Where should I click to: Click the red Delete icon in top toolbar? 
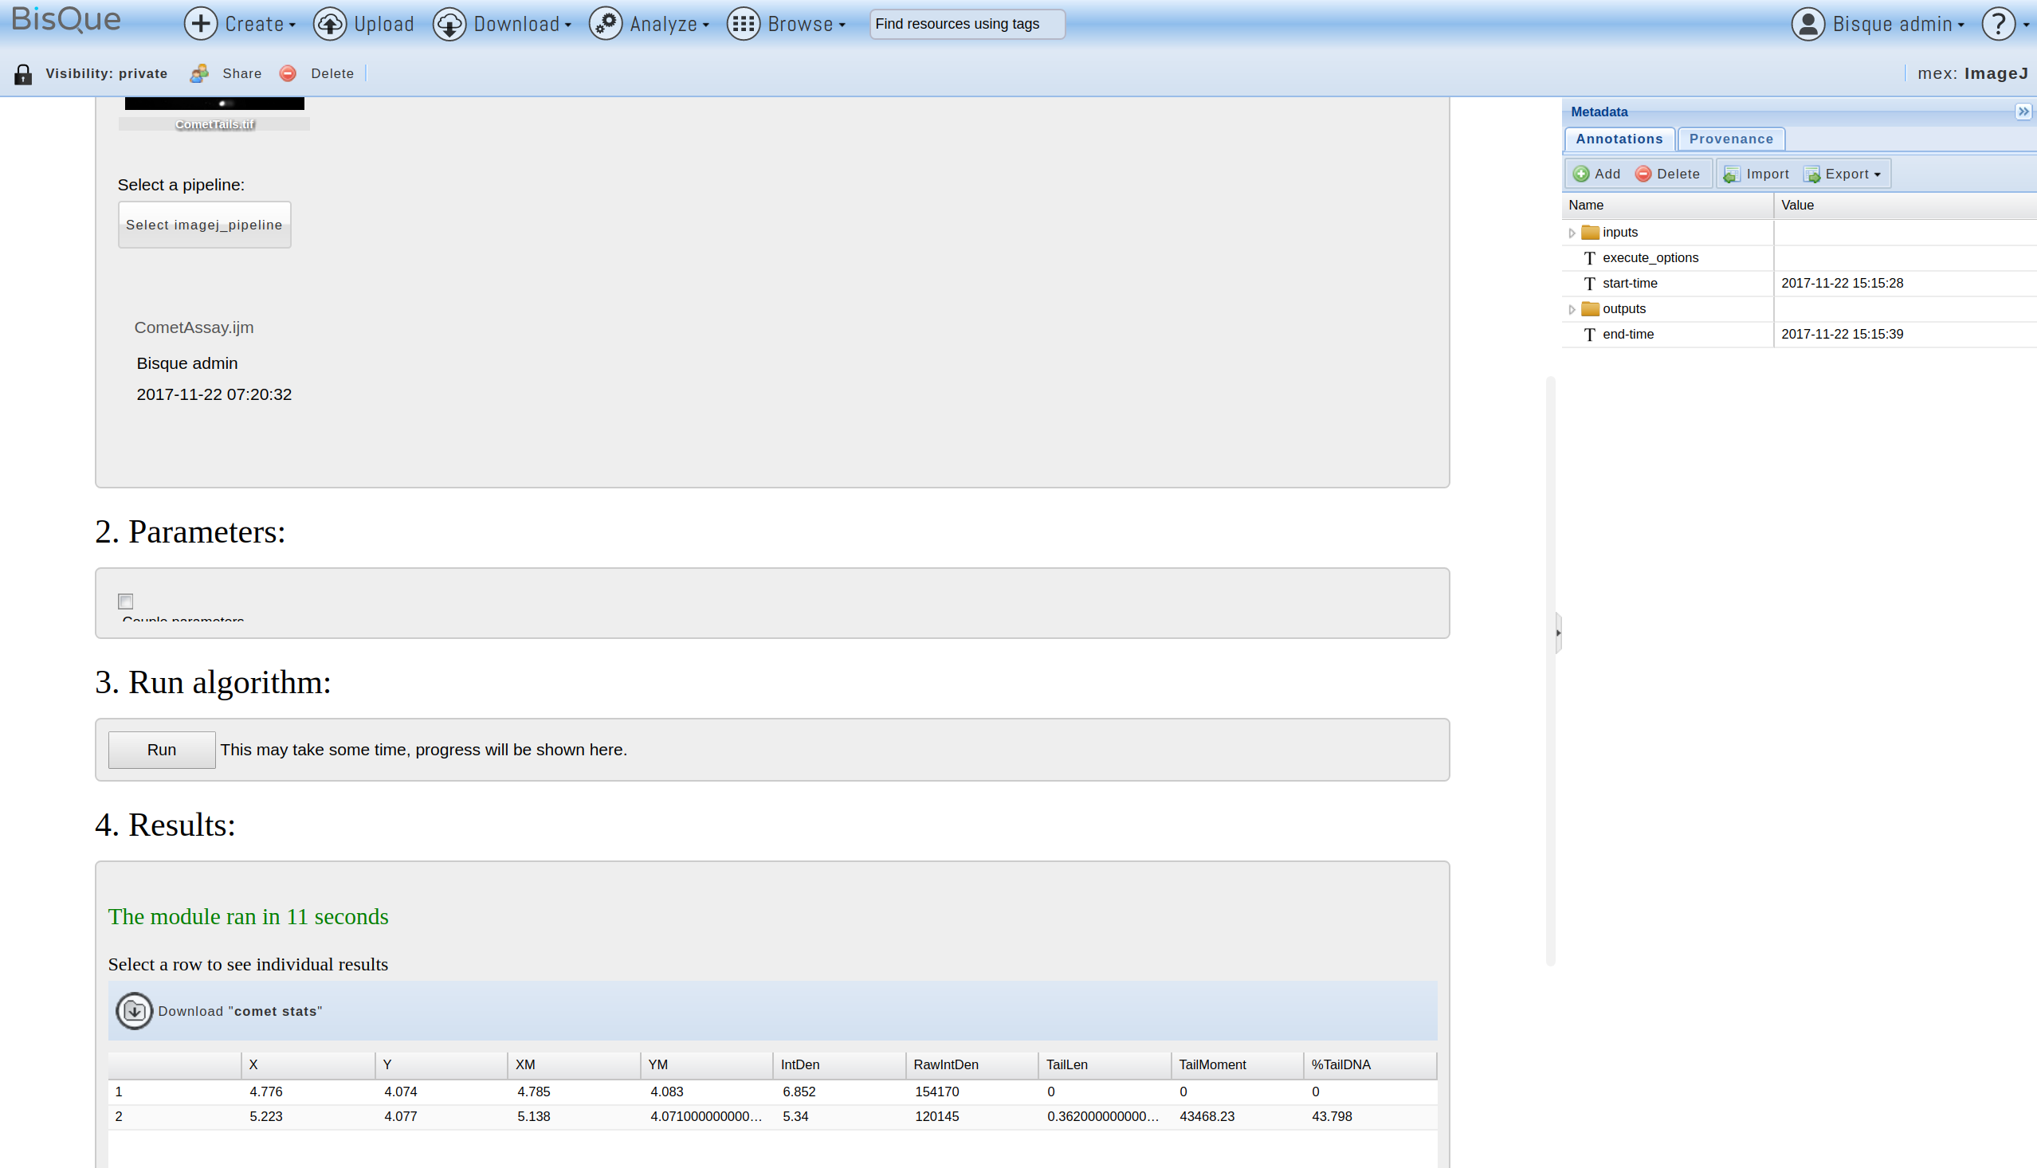click(x=288, y=74)
